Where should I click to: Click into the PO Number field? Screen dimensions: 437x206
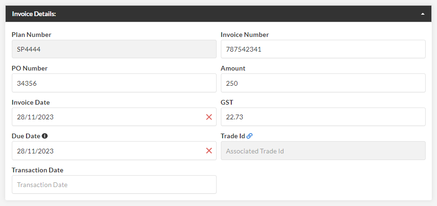(x=114, y=83)
